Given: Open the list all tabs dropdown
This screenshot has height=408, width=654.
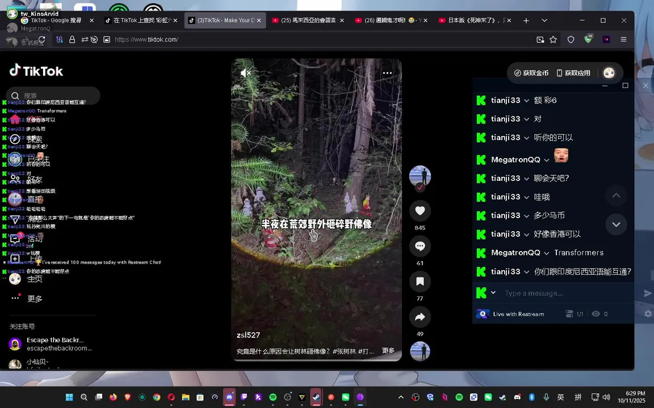Looking at the screenshot, I should pyautogui.click(x=544, y=20).
